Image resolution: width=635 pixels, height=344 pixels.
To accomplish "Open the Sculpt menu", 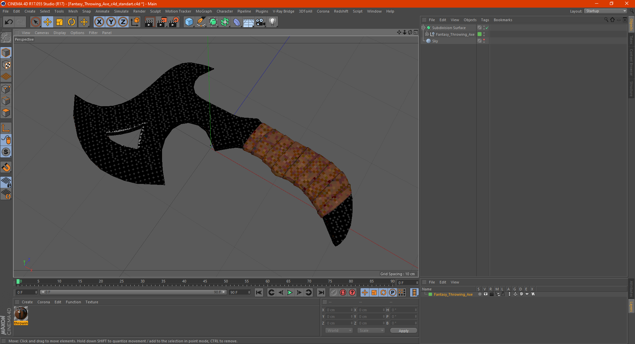I will tap(155, 11).
